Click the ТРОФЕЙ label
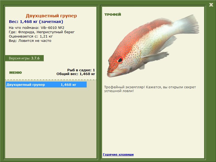This screenshot has width=216, height=162. click(x=113, y=15)
